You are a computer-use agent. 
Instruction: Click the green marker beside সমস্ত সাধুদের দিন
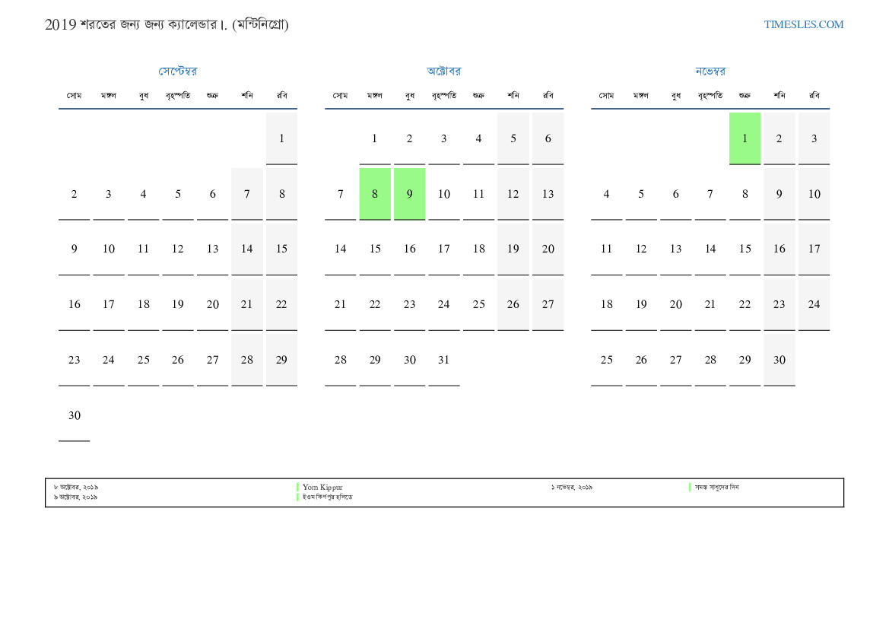690,487
